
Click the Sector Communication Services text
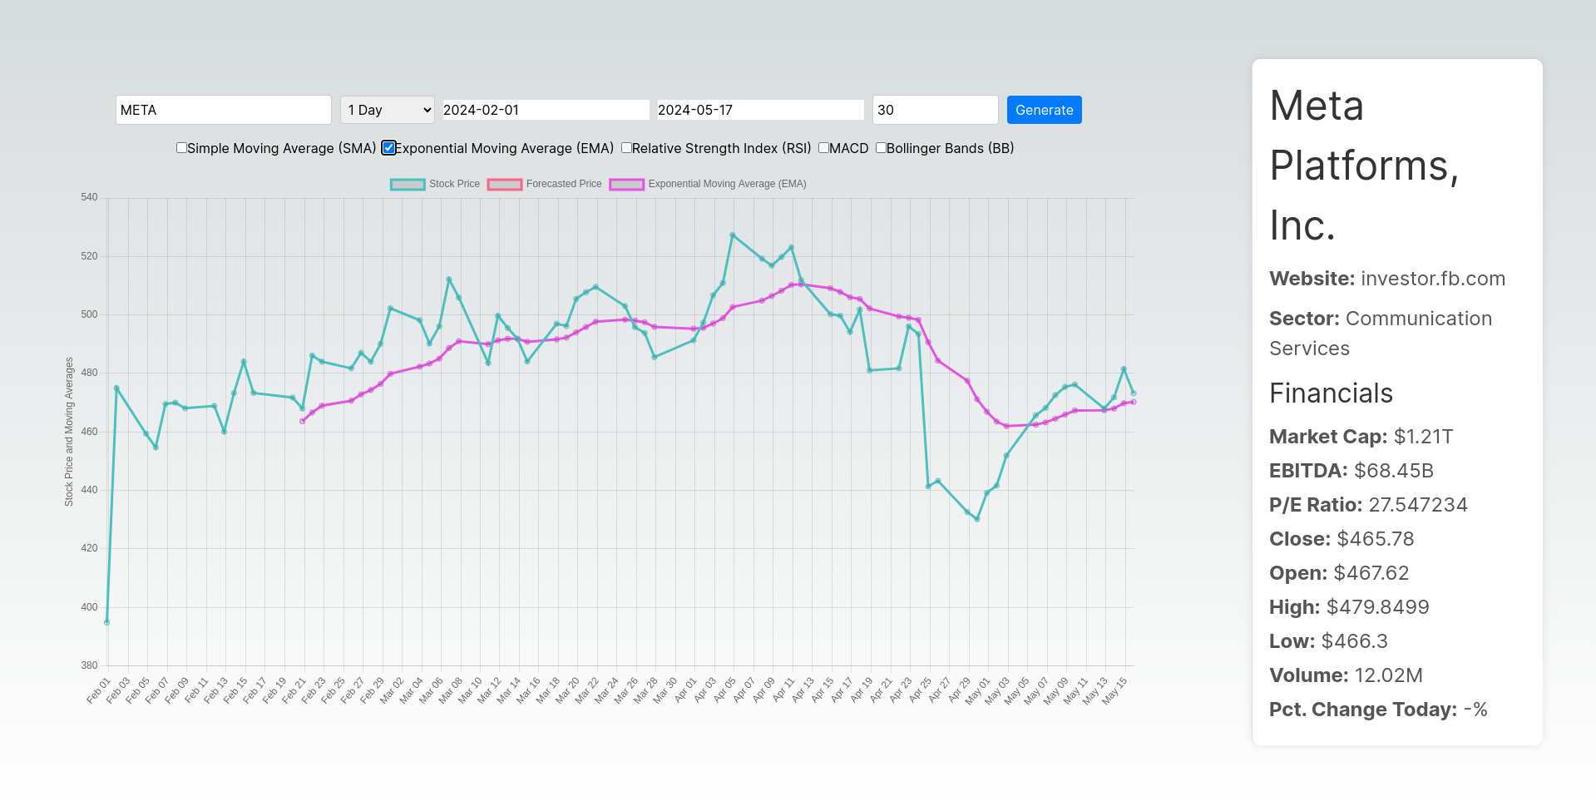point(1381,334)
